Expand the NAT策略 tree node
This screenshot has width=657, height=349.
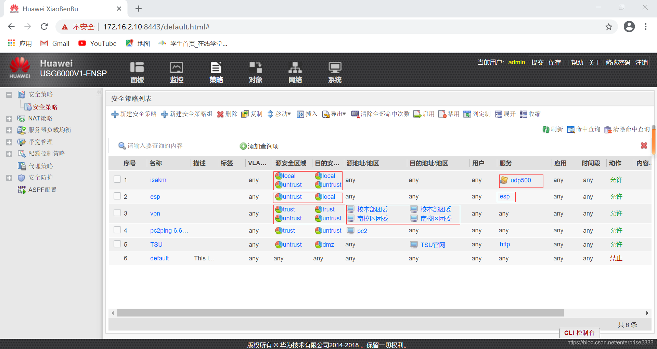pyautogui.click(x=9, y=119)
